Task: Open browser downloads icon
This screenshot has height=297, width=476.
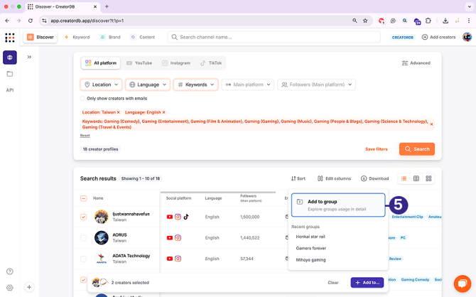Action: pyautogui.click(x=445, y=21)
